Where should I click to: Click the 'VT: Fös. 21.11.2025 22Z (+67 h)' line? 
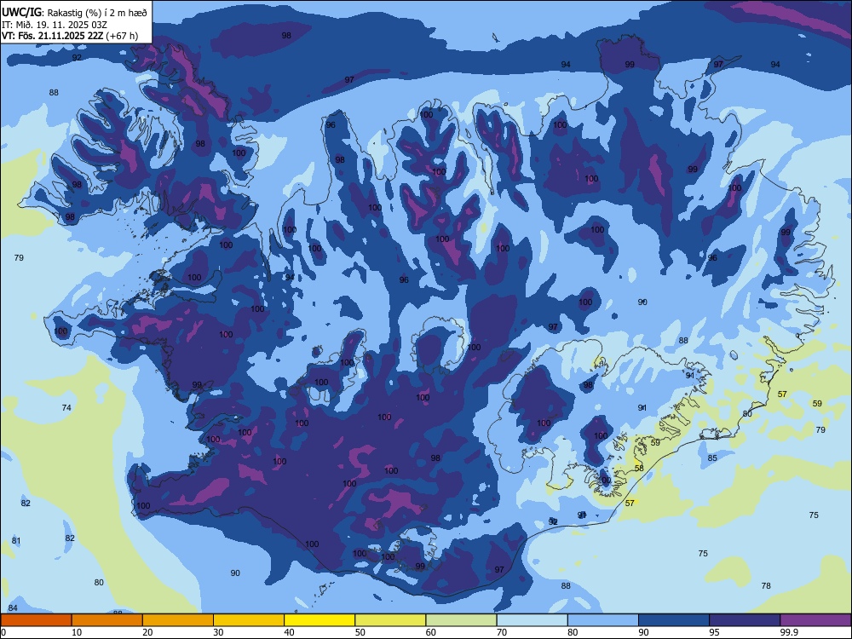[70, 36]
